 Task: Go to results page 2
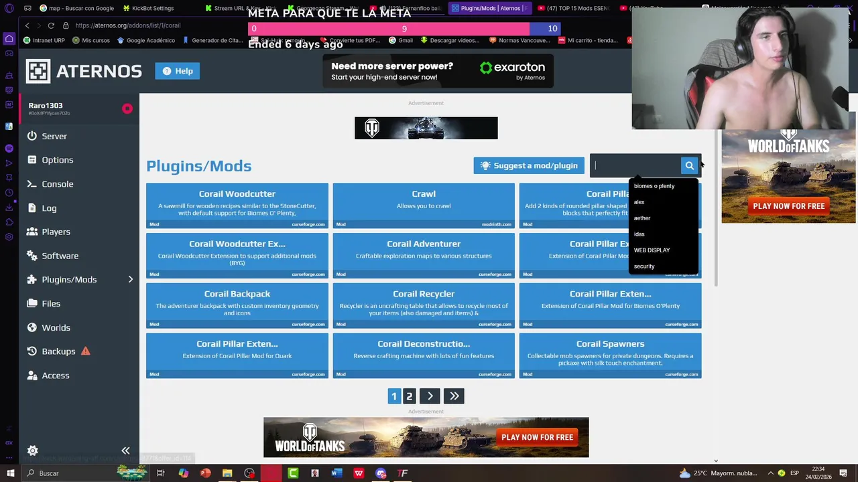(409, 396)
